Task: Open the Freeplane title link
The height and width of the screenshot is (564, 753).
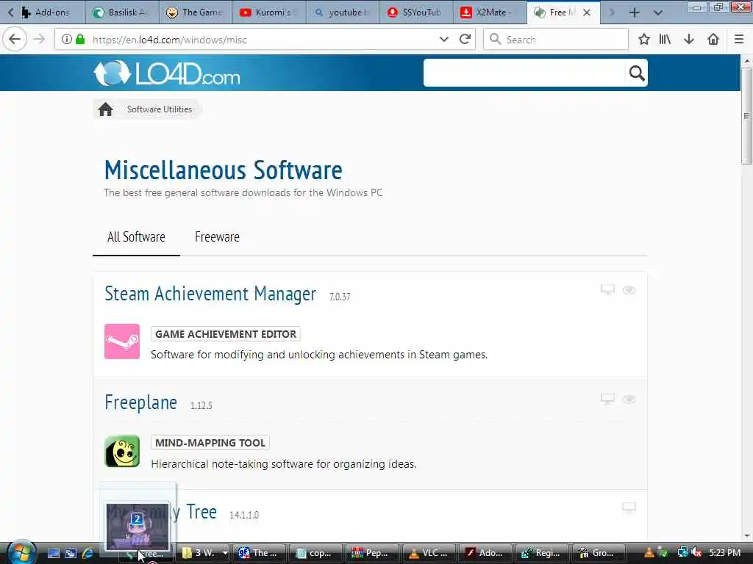Action: click(x=140, y=402)
